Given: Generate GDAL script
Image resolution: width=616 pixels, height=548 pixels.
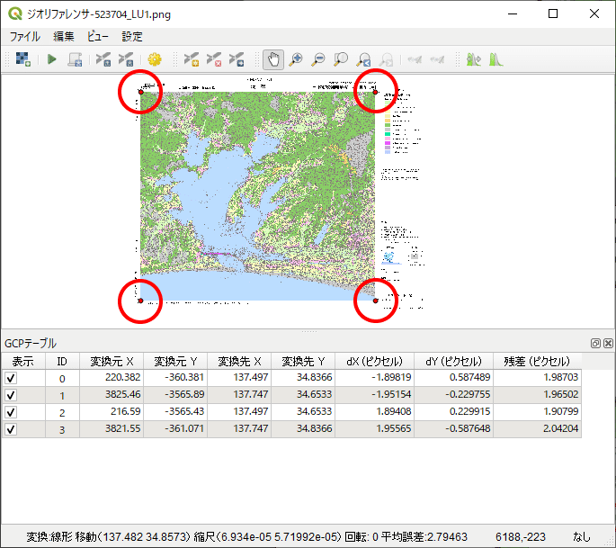Looking at the screenshot, I should 75,59.
